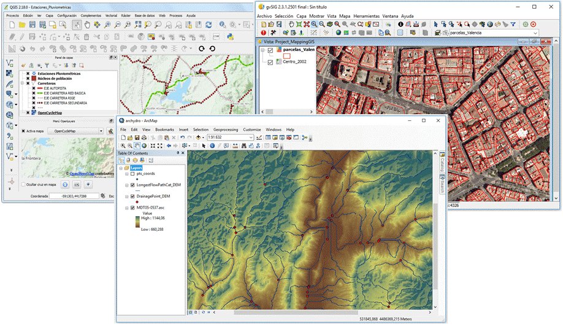Click ArcMap Identify blue info icon

point(212,146)
